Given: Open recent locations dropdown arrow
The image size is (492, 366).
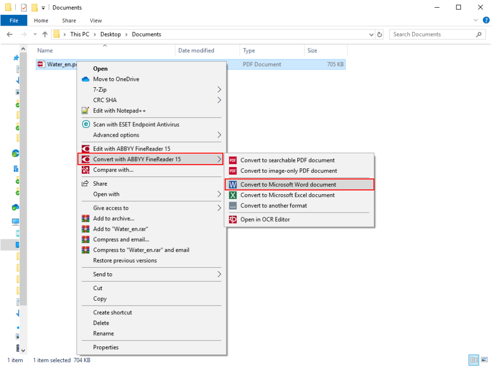Looking at the screenshot, I should [35, 34].
